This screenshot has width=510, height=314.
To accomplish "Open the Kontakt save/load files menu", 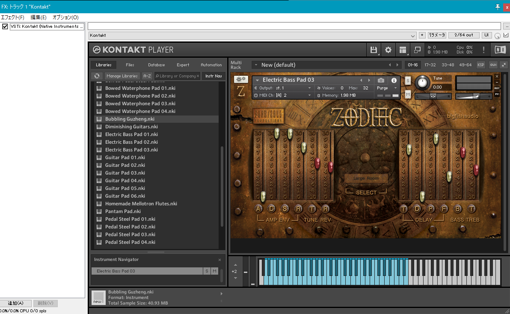I will pyautogui.click(x=374, y=50).
